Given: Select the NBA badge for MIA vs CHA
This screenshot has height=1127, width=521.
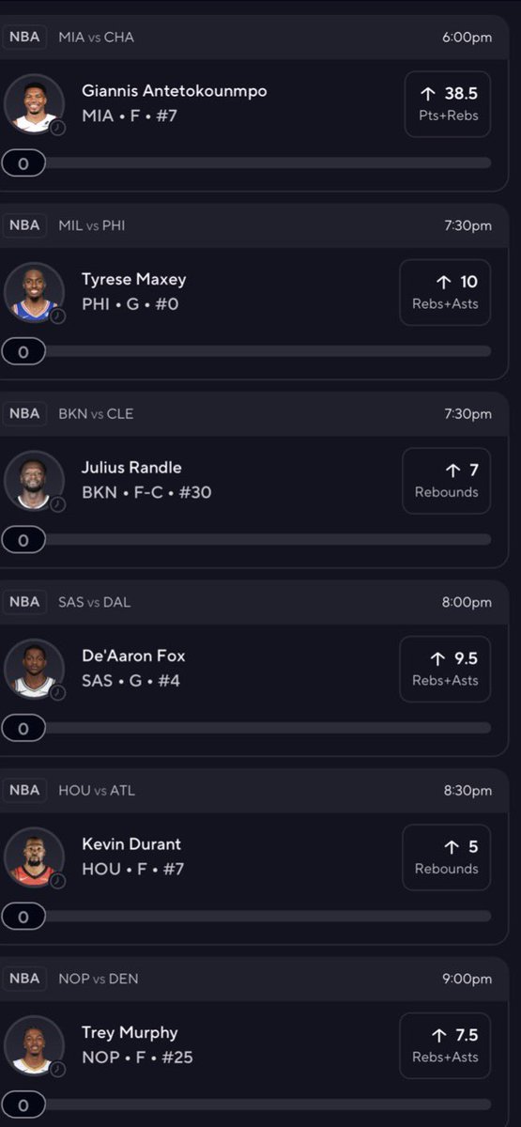Looking at the screenshot, I should click(24, 38).
